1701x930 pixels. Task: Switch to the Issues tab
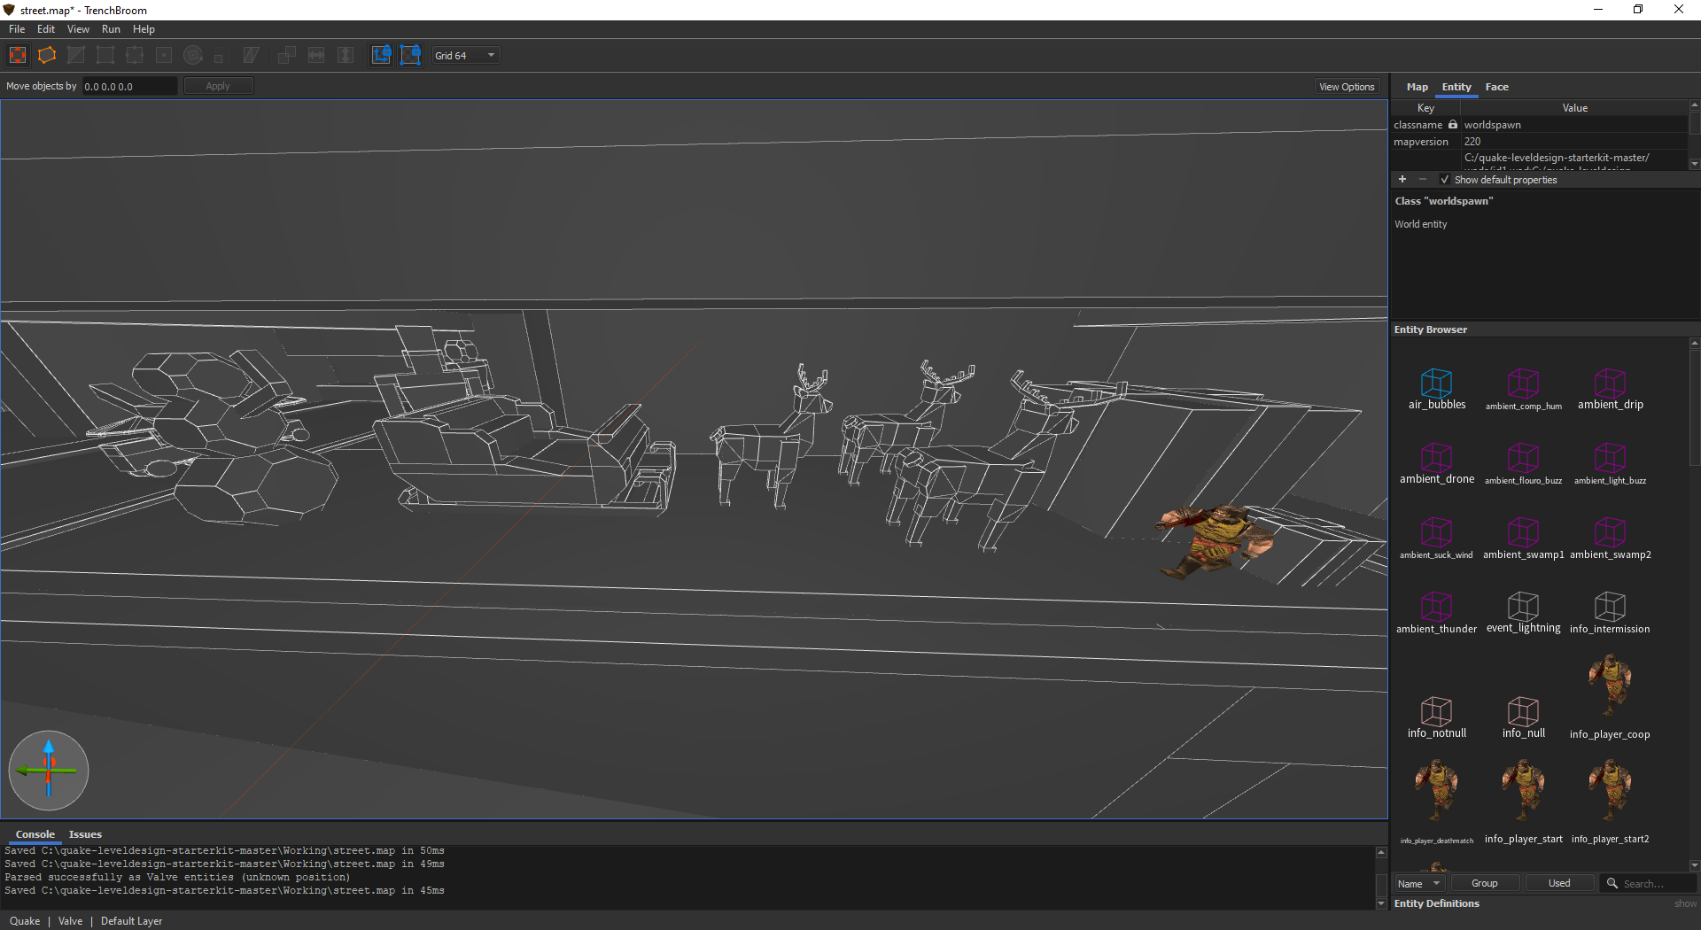click(85, 834)
